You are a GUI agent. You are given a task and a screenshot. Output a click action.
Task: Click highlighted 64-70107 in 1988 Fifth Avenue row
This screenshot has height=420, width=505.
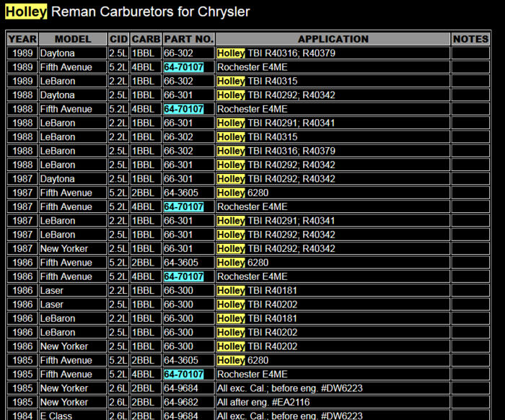(x=183, y=109)
